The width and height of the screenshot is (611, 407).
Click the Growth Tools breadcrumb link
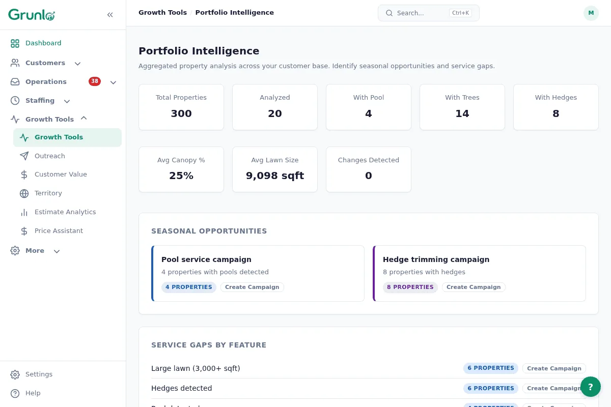pyautogui.click(x=162, y=13)
